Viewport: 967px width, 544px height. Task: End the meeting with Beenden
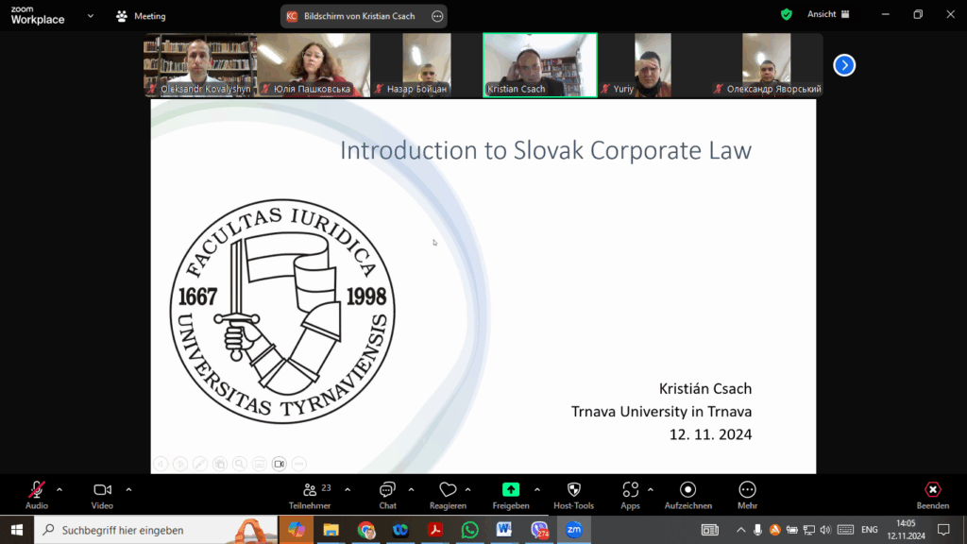pyautogui.click(x=932, y=495)
